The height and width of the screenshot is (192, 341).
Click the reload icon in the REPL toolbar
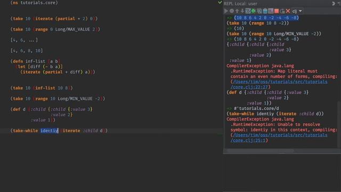click(282, 11)
